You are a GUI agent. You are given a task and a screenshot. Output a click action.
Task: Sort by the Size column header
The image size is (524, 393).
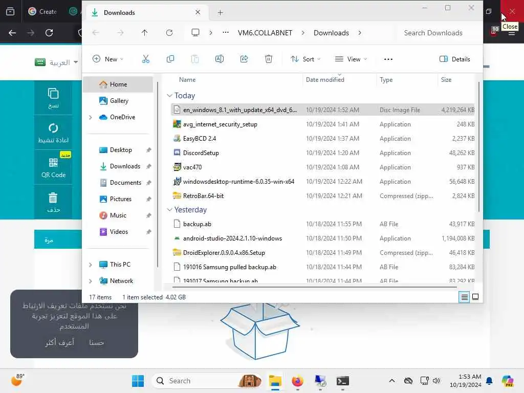point(446,79)
